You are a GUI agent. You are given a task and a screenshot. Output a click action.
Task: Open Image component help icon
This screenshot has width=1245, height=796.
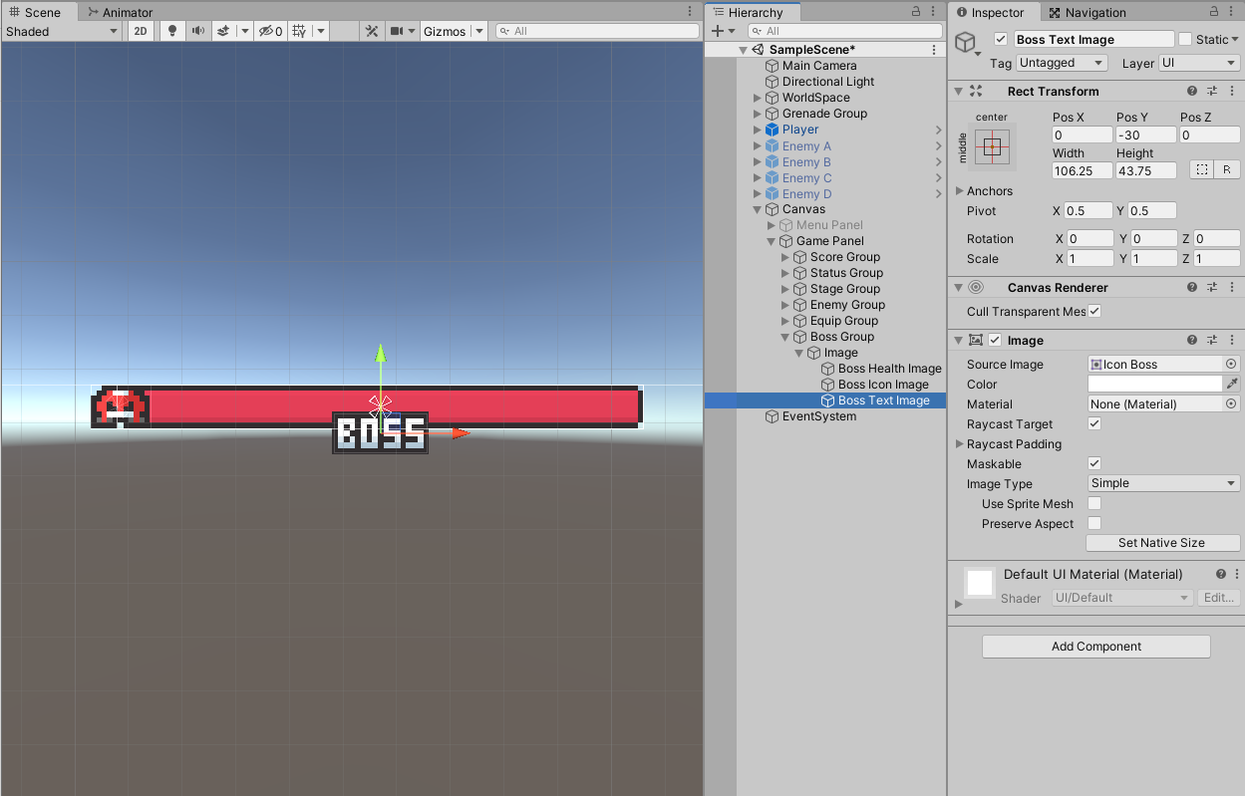point(1192,340)
